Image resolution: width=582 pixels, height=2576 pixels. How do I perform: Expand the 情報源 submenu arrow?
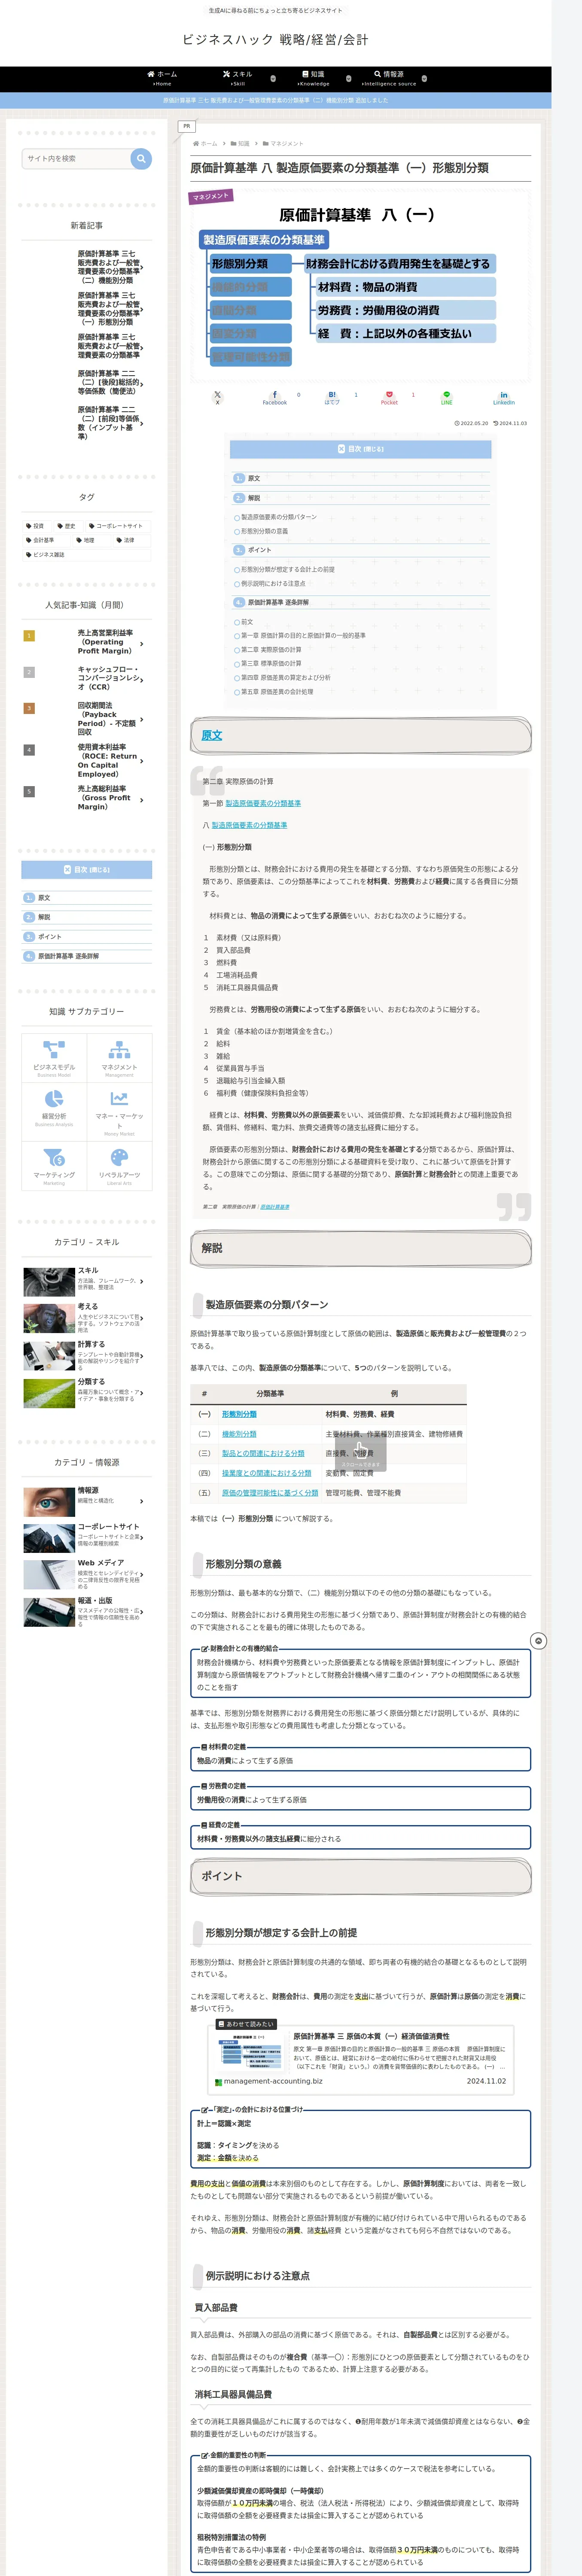point(424,78)
